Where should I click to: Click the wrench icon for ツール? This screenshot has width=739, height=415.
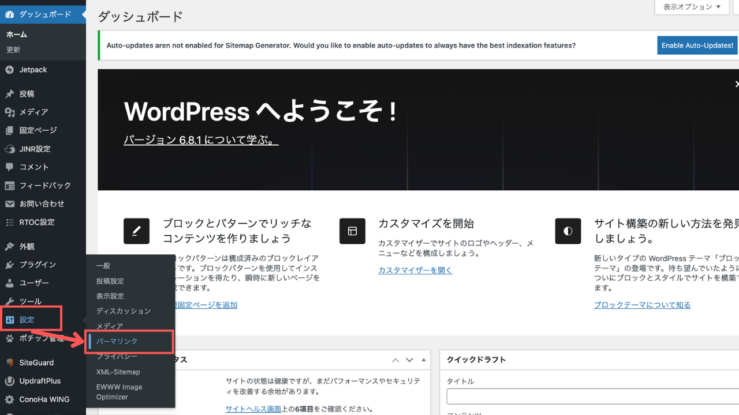(9, 301)
